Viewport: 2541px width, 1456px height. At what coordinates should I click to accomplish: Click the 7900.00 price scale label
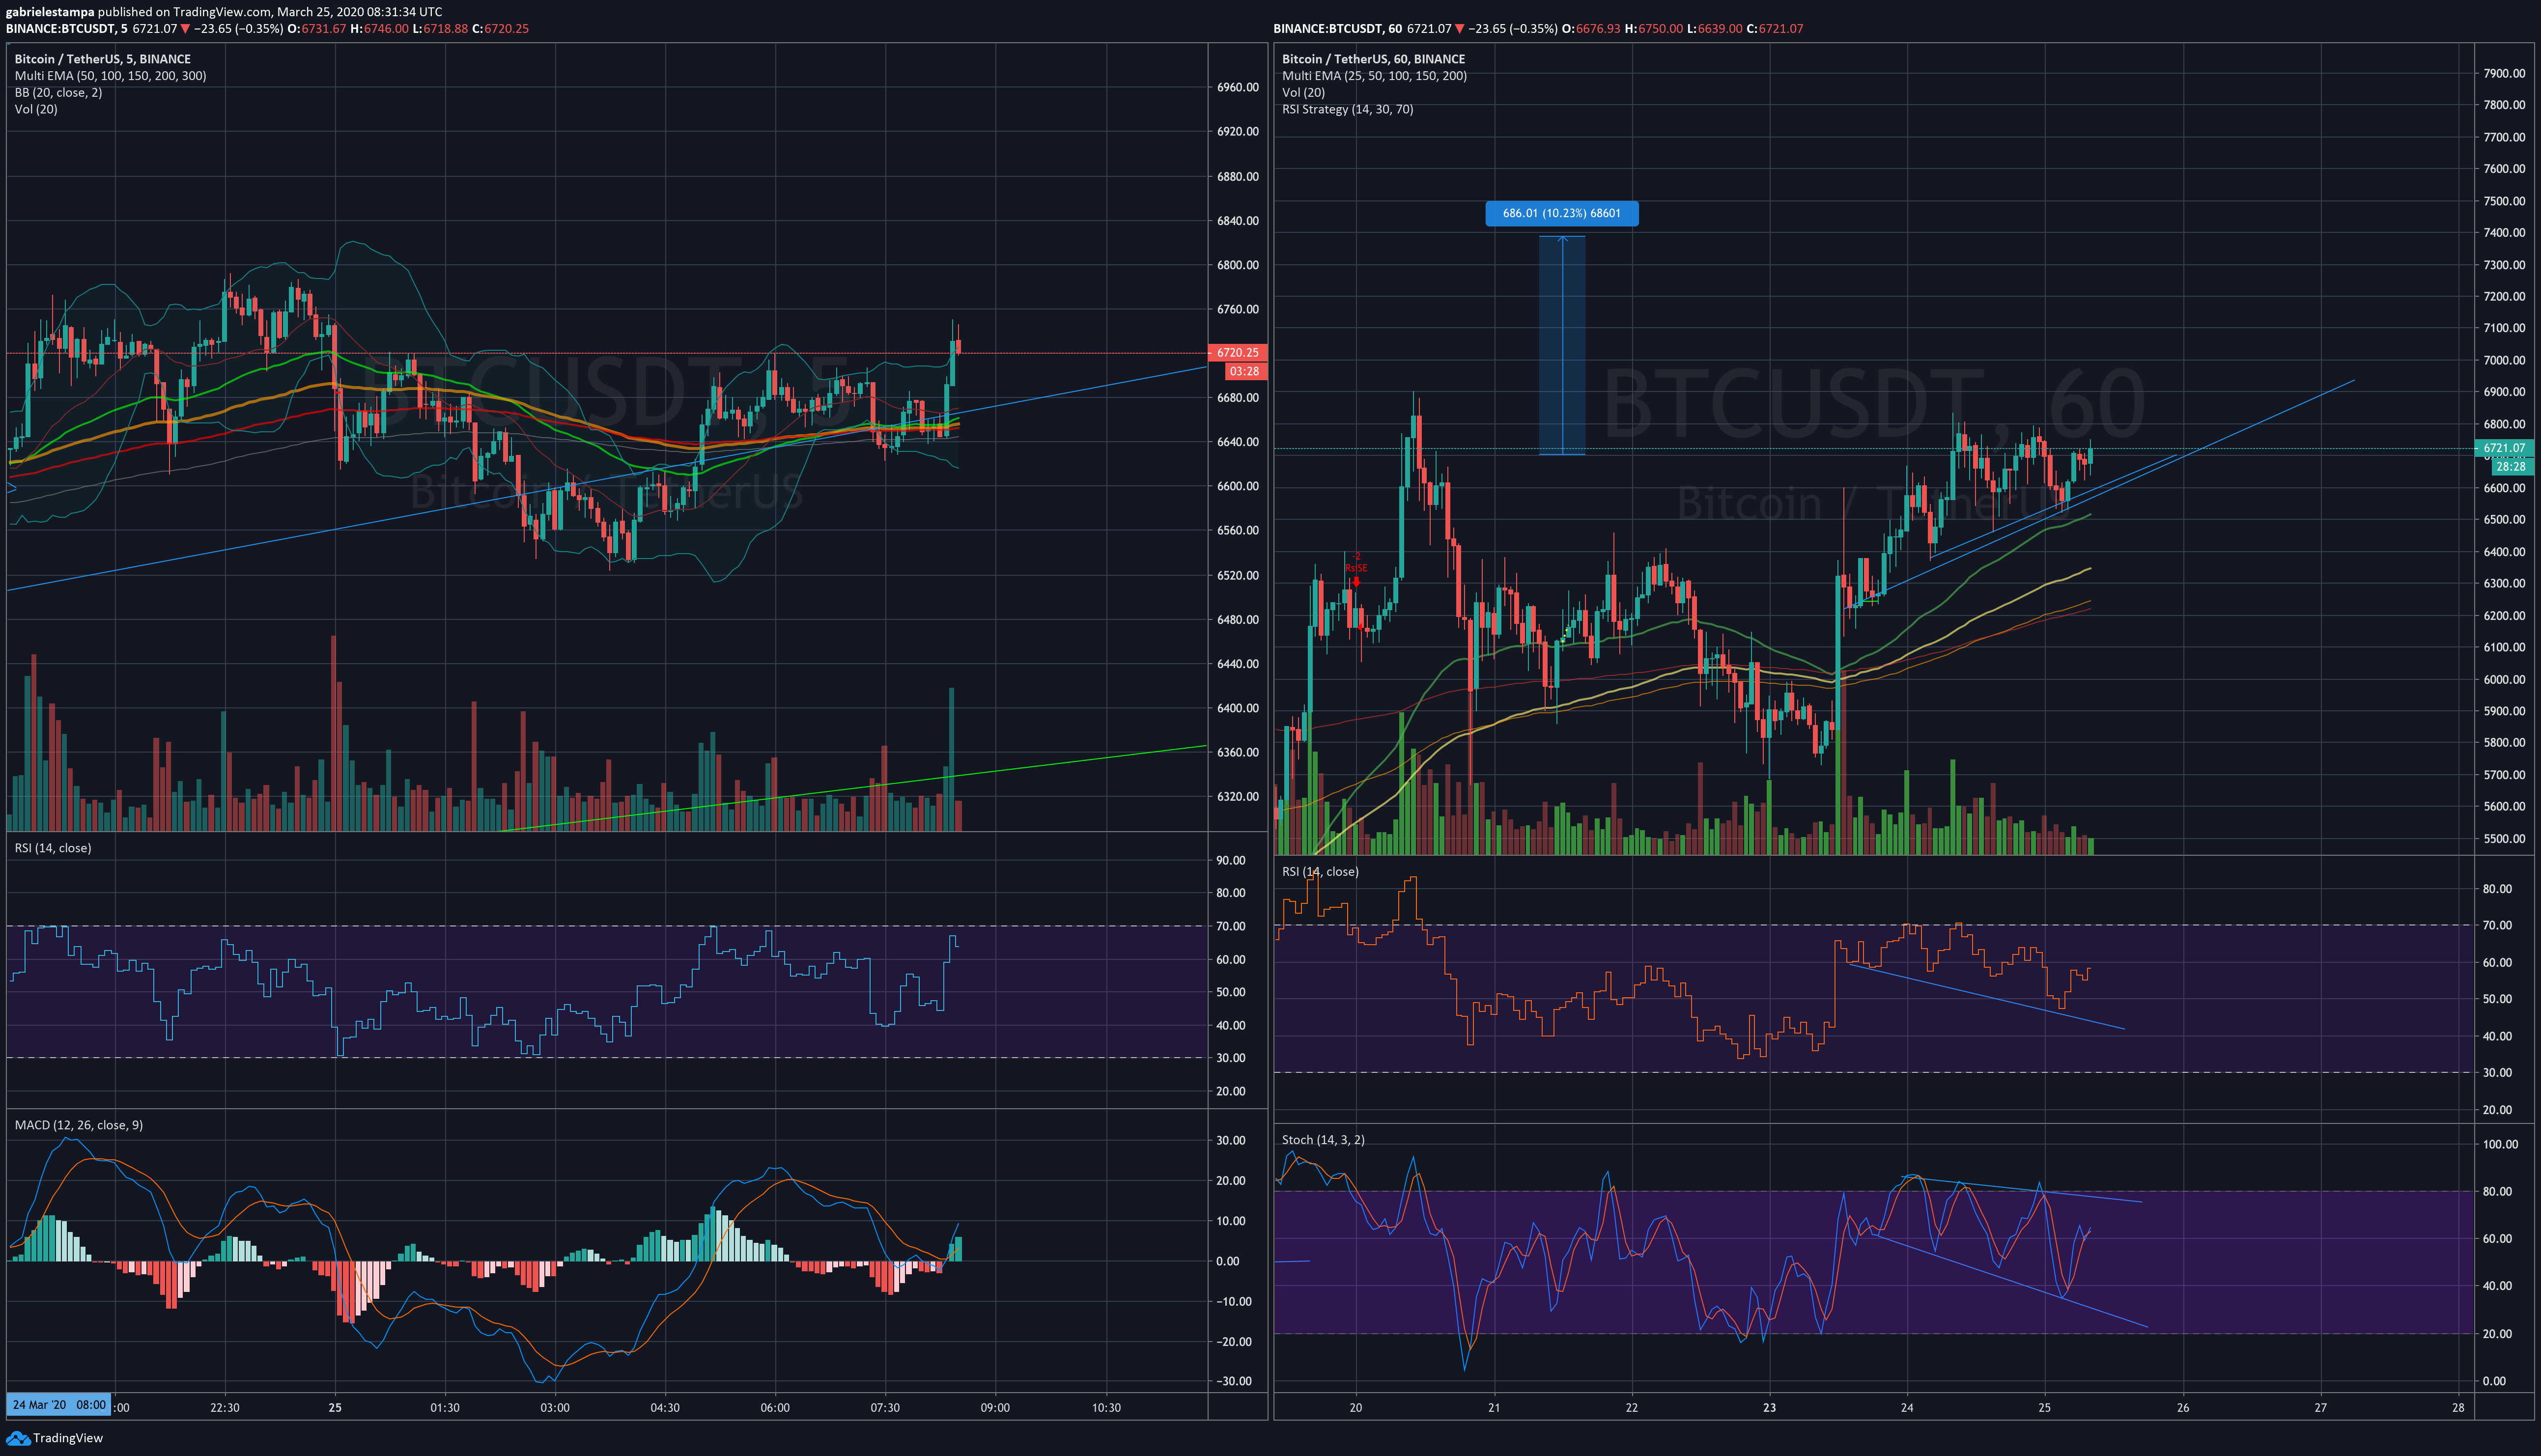pos(2504,74)
